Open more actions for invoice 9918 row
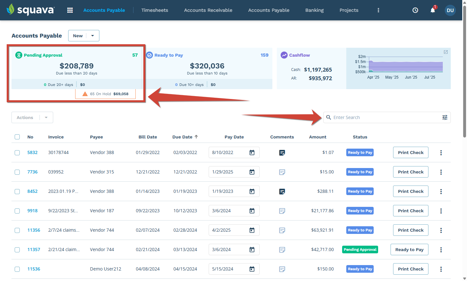Screen dimensions: 467x281 441,211
